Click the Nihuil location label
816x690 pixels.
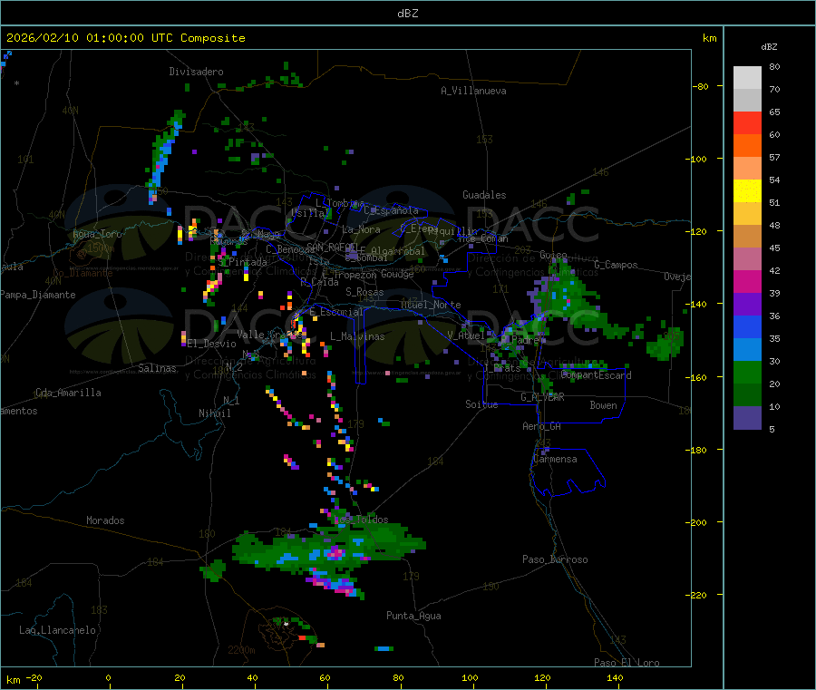pos(215,413)
